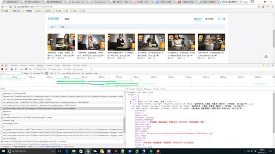
Task: Select the getSubmitVideos request row
Action: [62, 108]
